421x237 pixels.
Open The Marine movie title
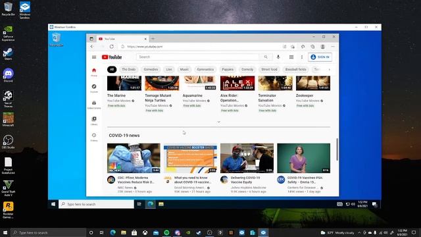[x=116, y=95]
